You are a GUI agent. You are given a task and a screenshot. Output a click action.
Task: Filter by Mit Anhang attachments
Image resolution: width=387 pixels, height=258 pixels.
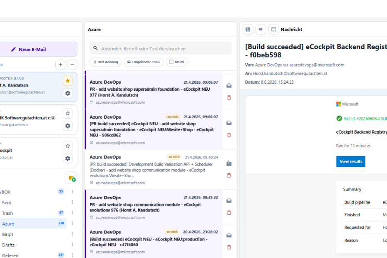(105, 62)
